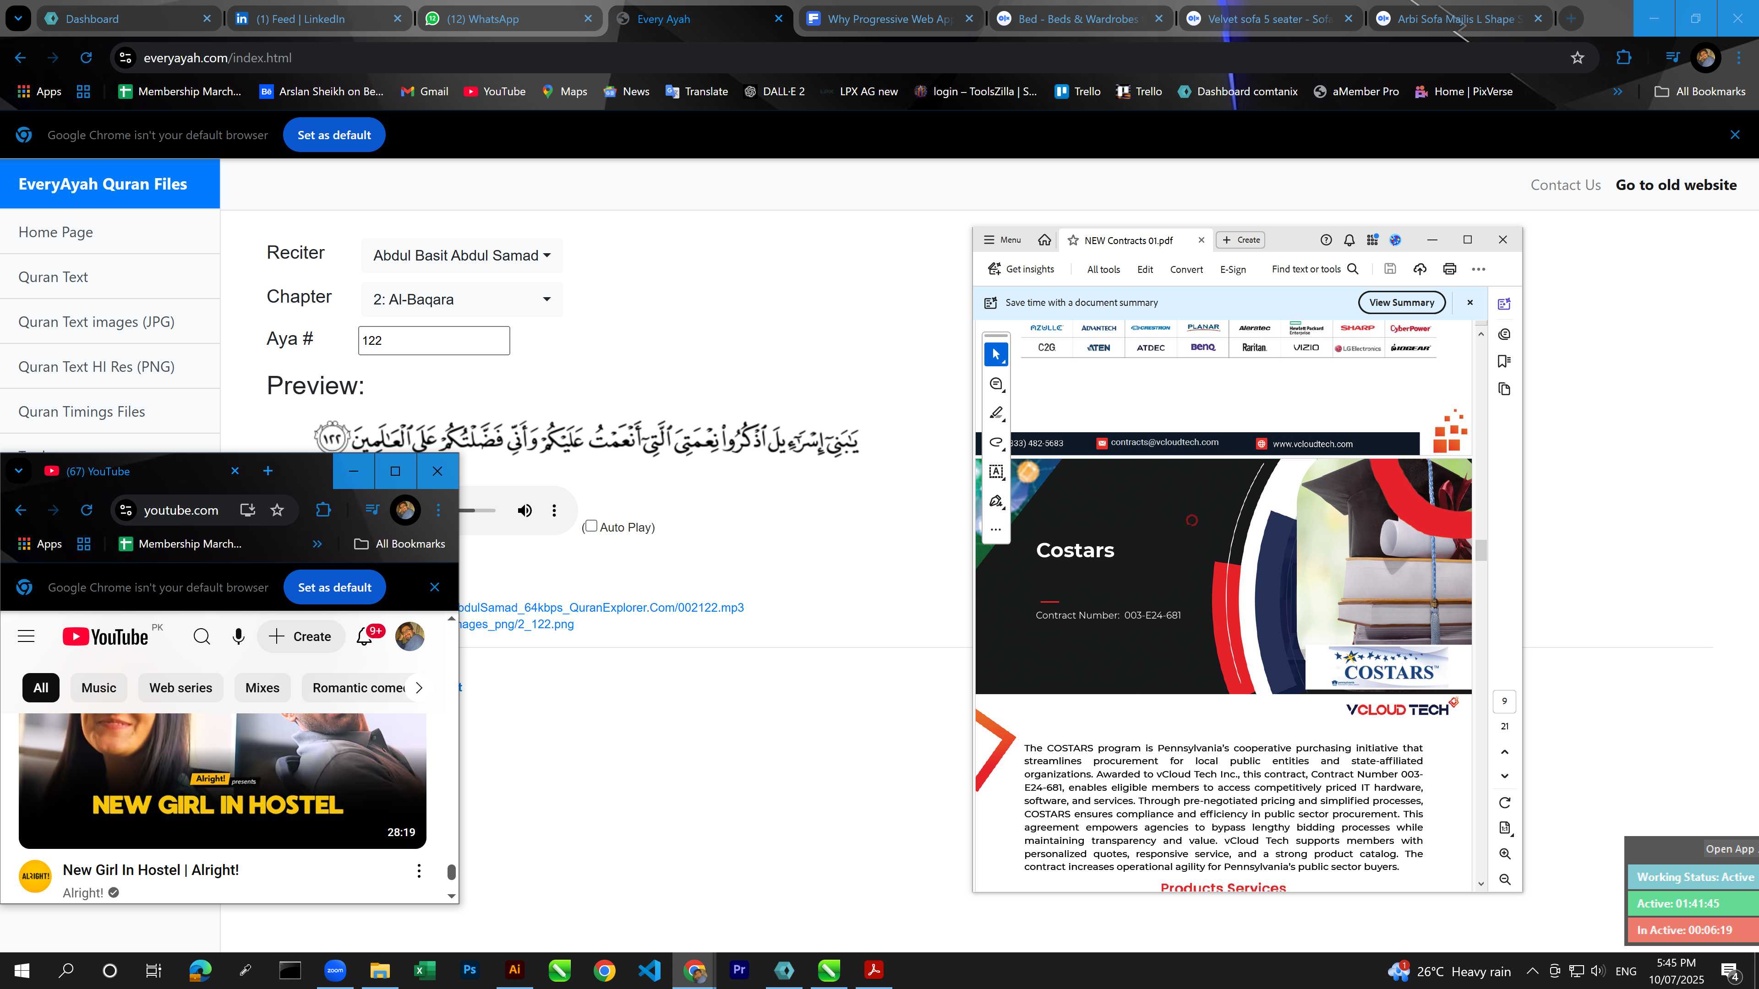Rotate page using Acrobat rotate icon
1759x989 pixels.
(x=1504, y=803)
